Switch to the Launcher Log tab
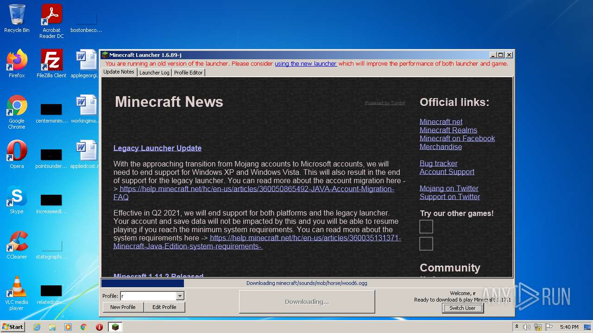The image size is (593, 333). click(x=154, y=73)
